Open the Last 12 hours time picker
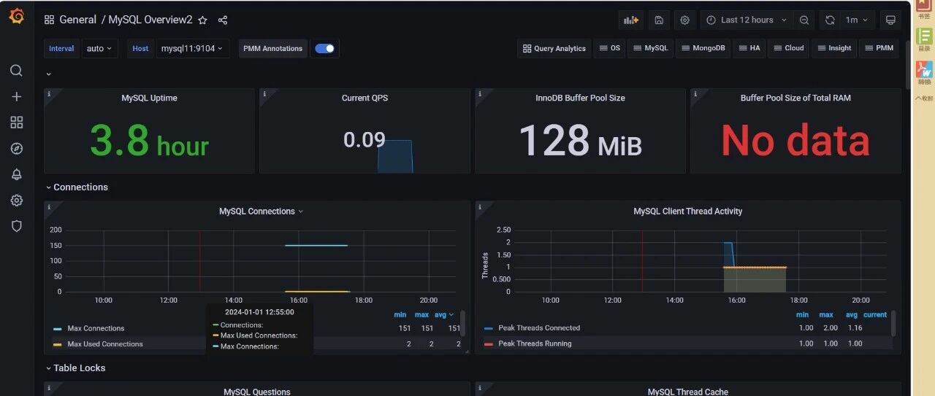The image size is (935, 396). pyautogui.click(x=747, y=20)
